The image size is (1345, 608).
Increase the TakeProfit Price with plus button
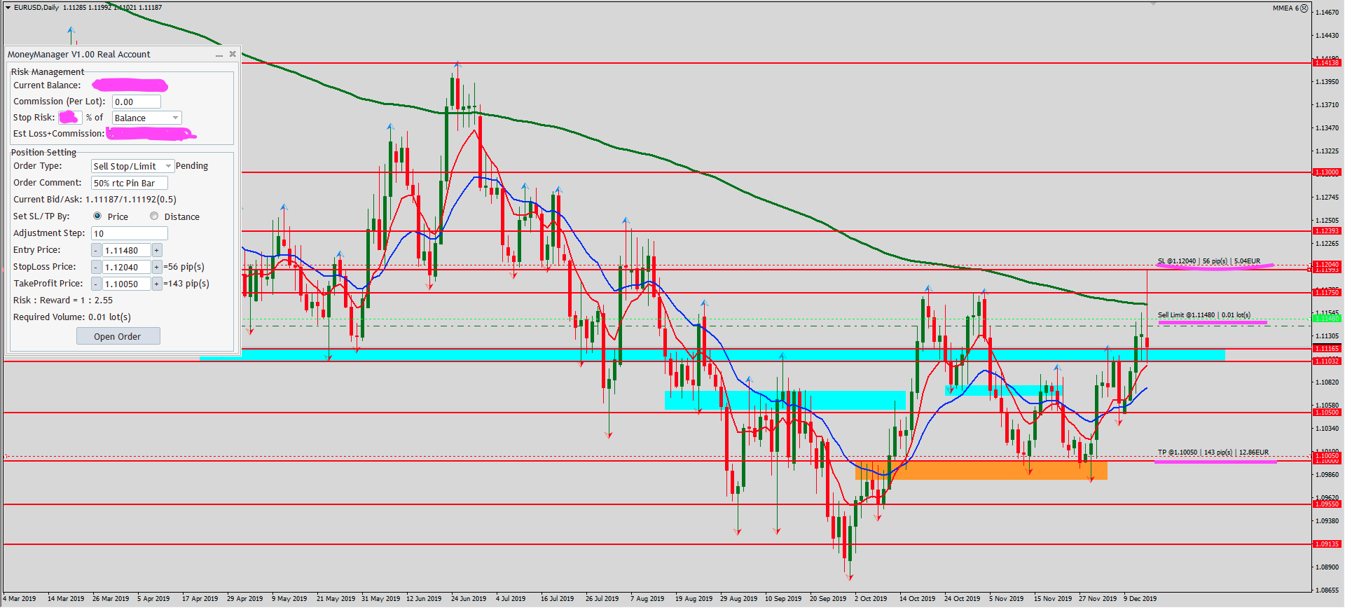[x=157, y=284]
